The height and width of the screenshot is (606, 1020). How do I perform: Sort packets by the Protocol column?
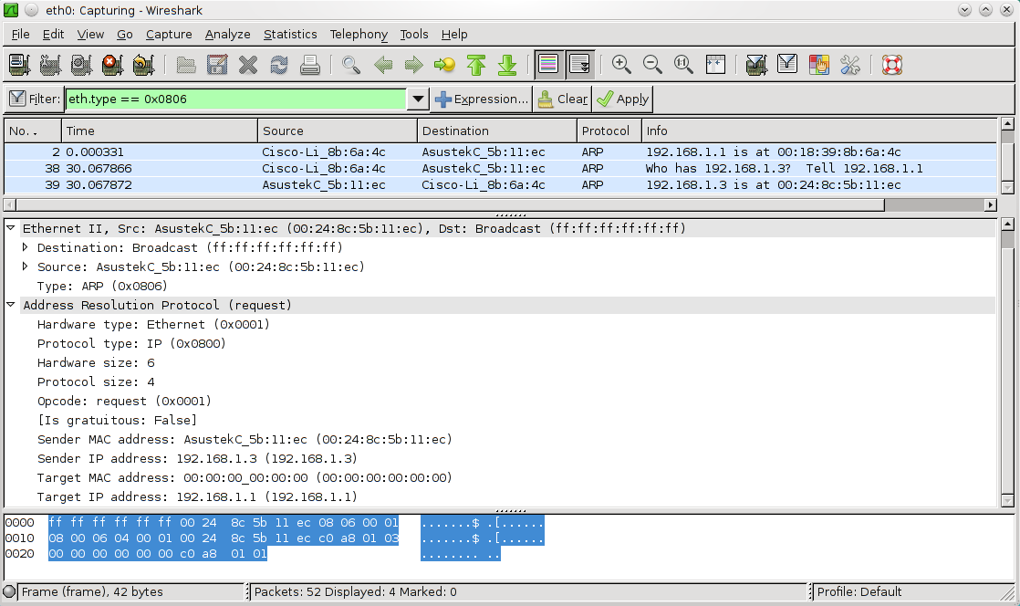pyautogui.click(x=609, y=131)
